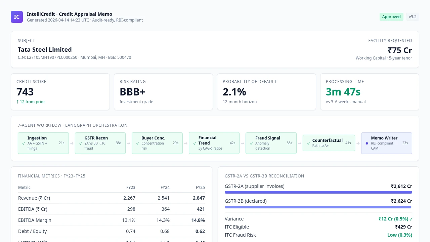
Task: Click the checkmark on the Financial Trend step
Action: (195, 143)
